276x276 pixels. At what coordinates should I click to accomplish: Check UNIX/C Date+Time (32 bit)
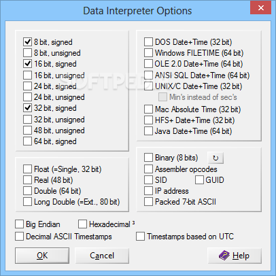[148, 86]
